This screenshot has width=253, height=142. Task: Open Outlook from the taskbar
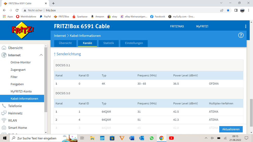(142, 138)
